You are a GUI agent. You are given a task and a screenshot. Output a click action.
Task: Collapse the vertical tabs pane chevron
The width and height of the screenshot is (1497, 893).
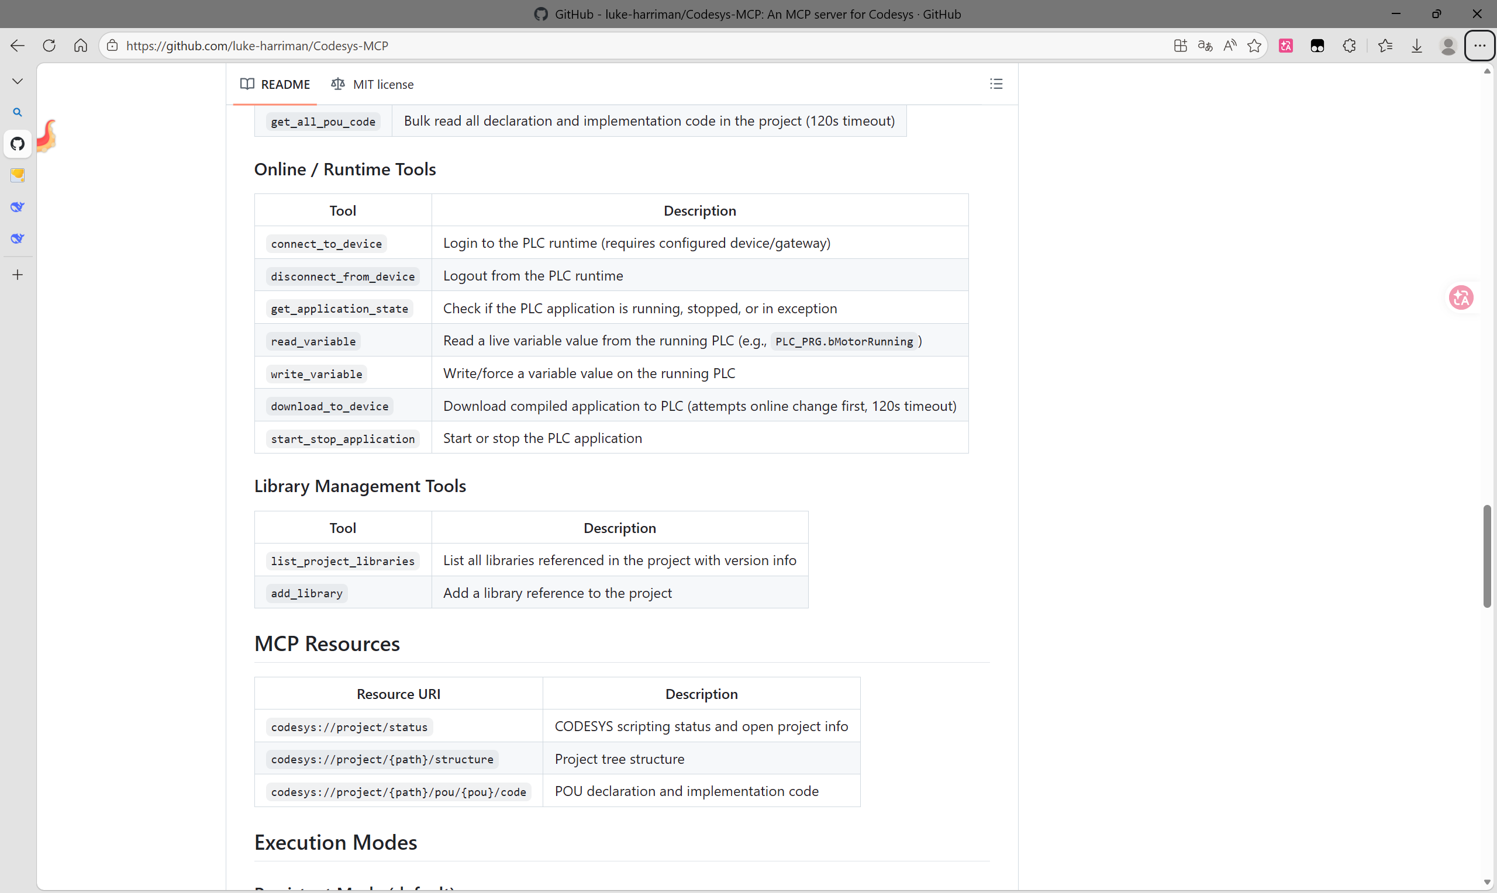[x=18, y=81]
